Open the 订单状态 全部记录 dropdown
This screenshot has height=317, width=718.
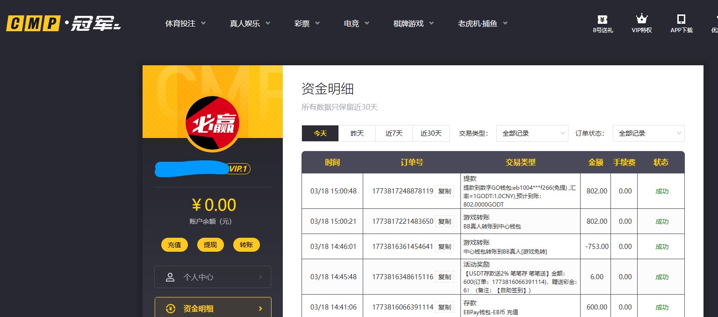648,133
